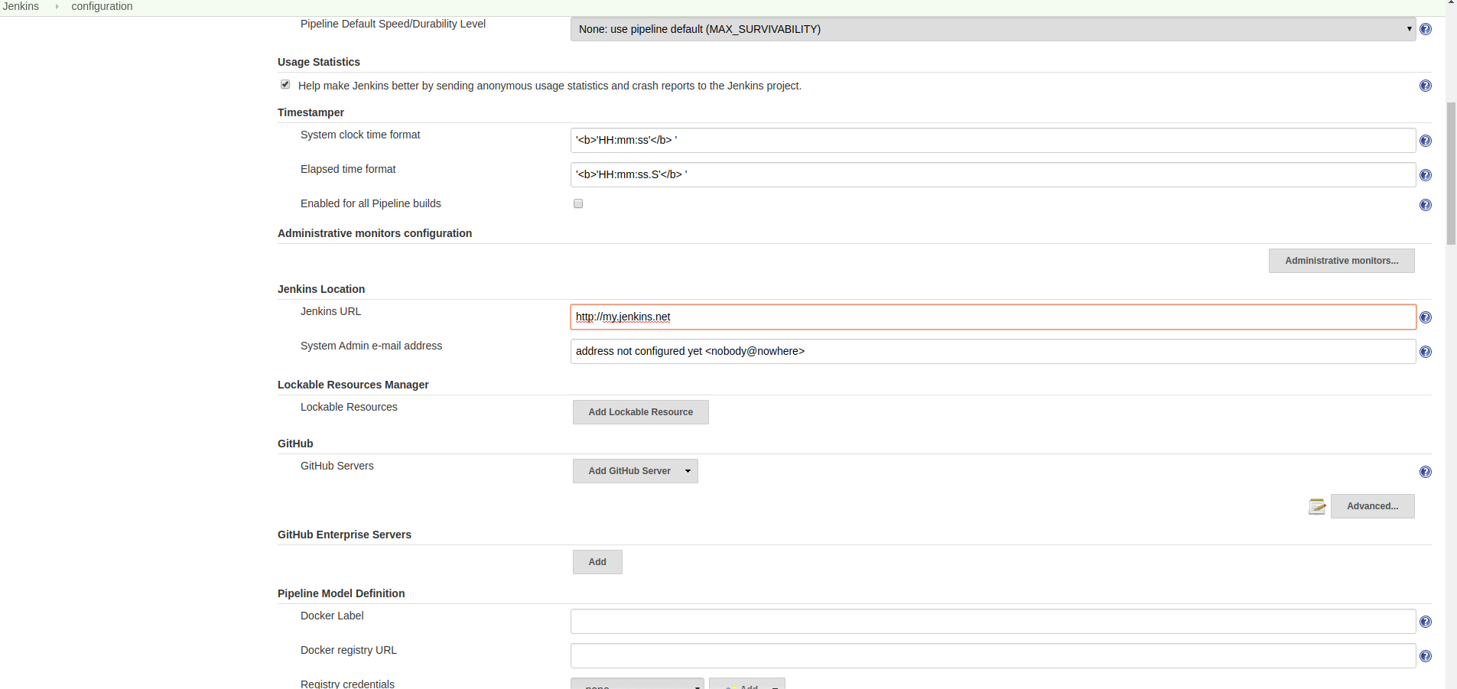
Task: Select the configuration breadcrumb item
Action: [102, 6]
